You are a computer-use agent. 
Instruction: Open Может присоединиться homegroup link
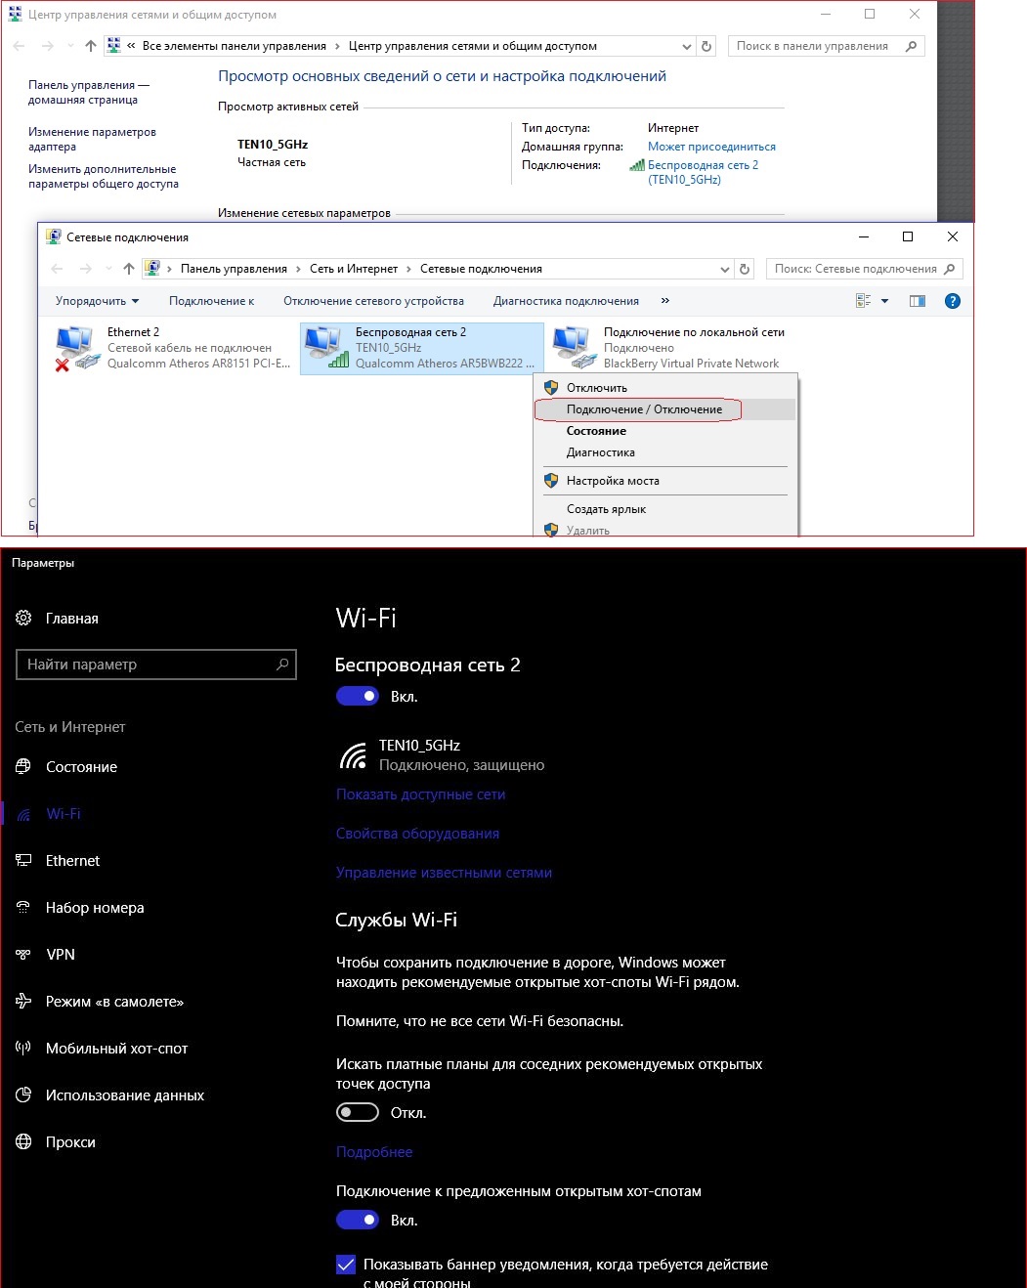tap(711, 147)
